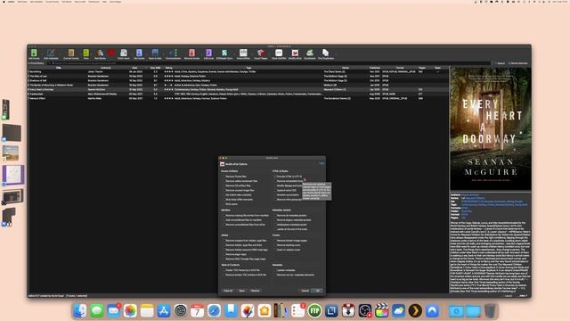
Task: Sort the book list by Author(s) column
Action: click(106, 68)
